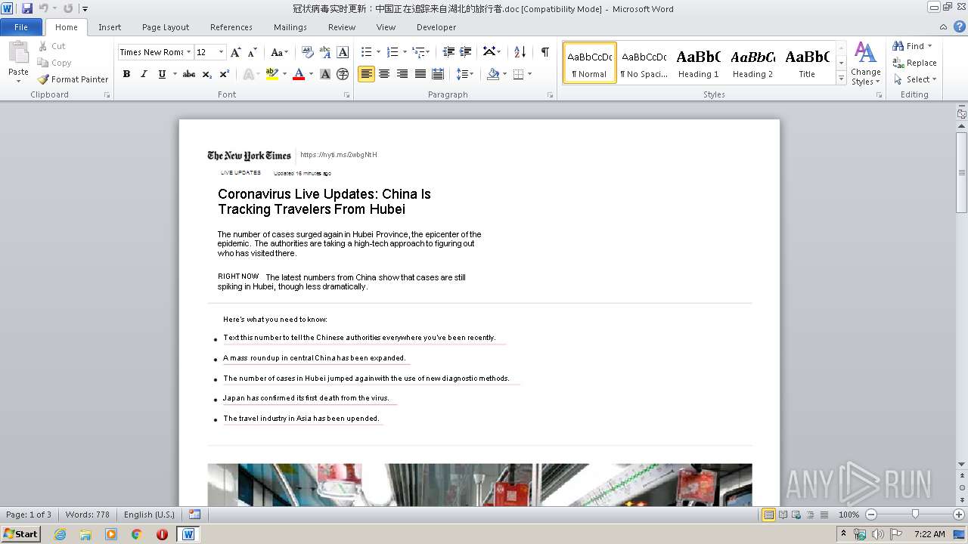Switch to the Page Layout tab
This screenshot has height=544, width=968.
coord(166,27)
